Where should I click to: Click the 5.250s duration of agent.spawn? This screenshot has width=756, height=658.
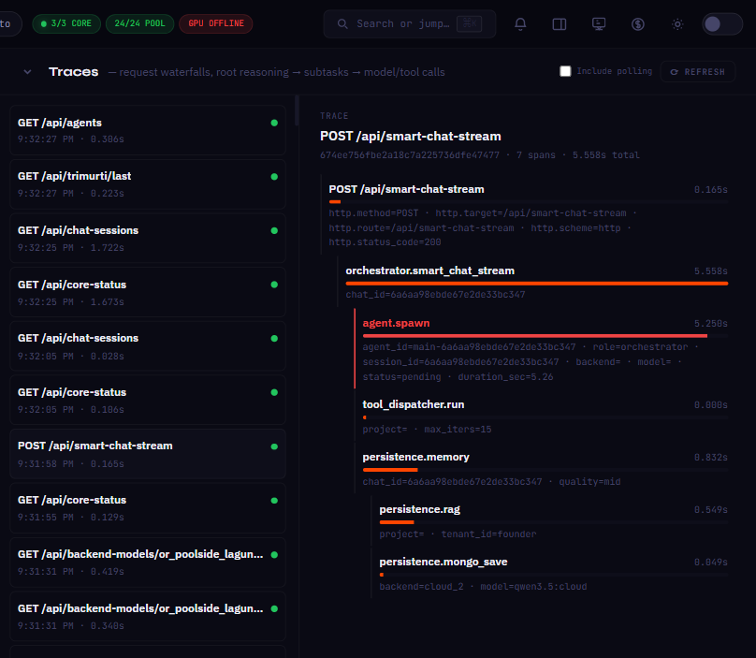[711, 324]
